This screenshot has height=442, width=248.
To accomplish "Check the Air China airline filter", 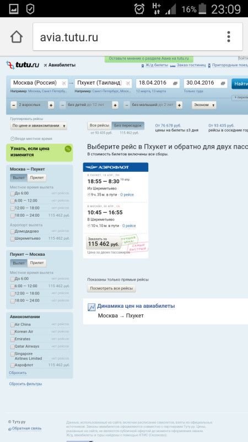I will coord(12,325).
